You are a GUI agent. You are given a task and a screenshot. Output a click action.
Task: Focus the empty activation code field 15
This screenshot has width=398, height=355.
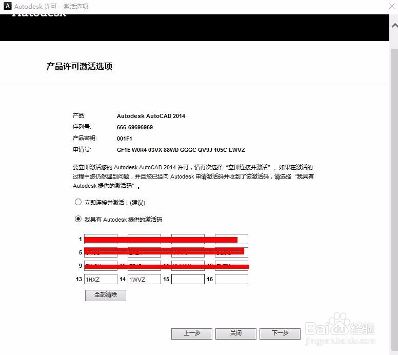point(188,279)
